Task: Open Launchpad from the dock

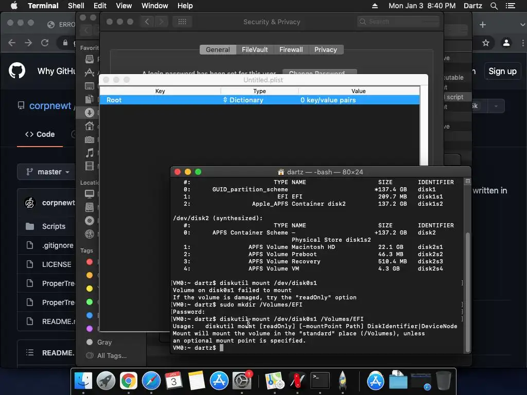Action: coord(106,381)
